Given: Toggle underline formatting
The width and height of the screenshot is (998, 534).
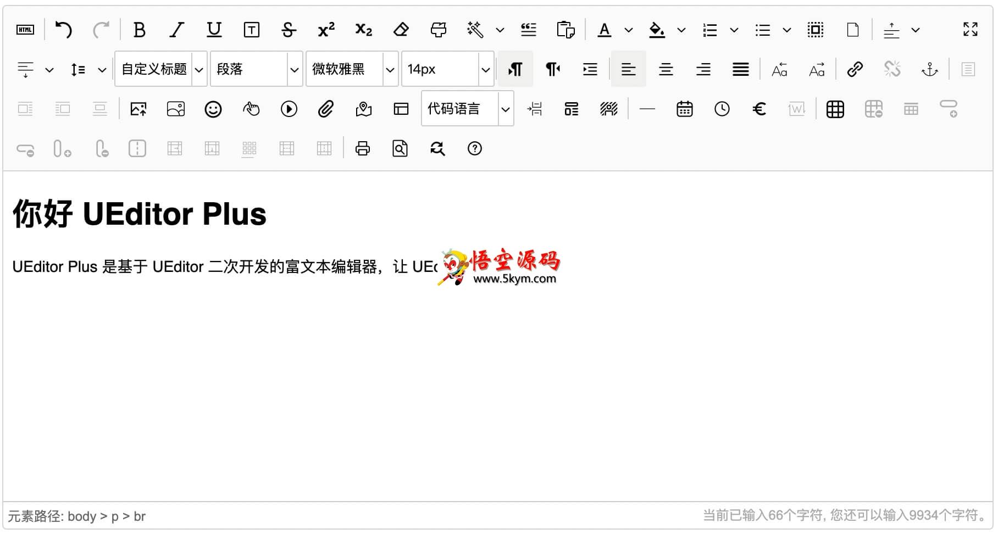Looking at the screenshot, I should (x=214, y=30).
